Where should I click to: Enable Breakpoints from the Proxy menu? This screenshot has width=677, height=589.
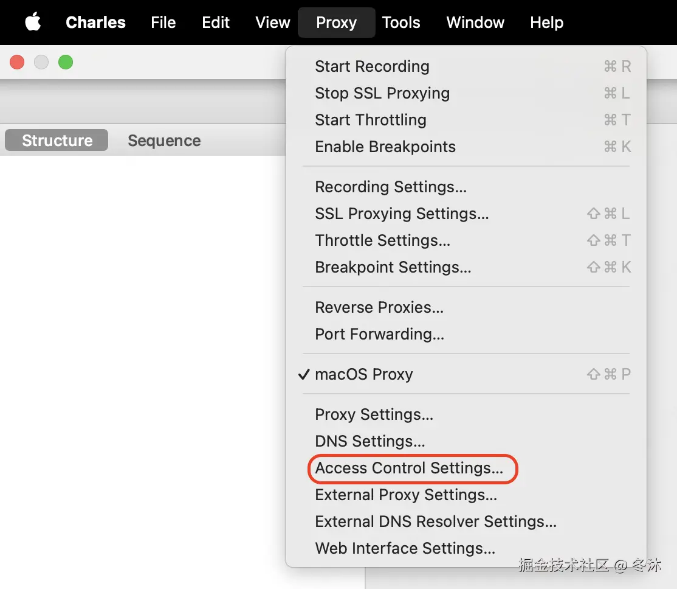coord(385,147)
